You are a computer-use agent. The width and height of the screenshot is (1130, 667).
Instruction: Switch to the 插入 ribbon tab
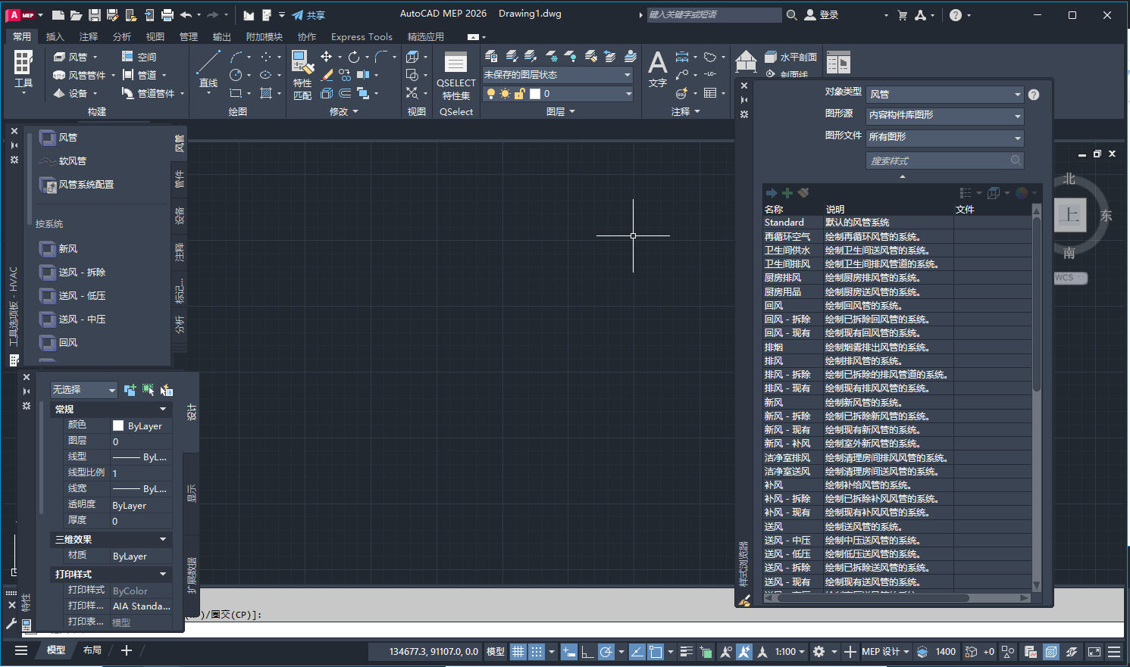55,36
